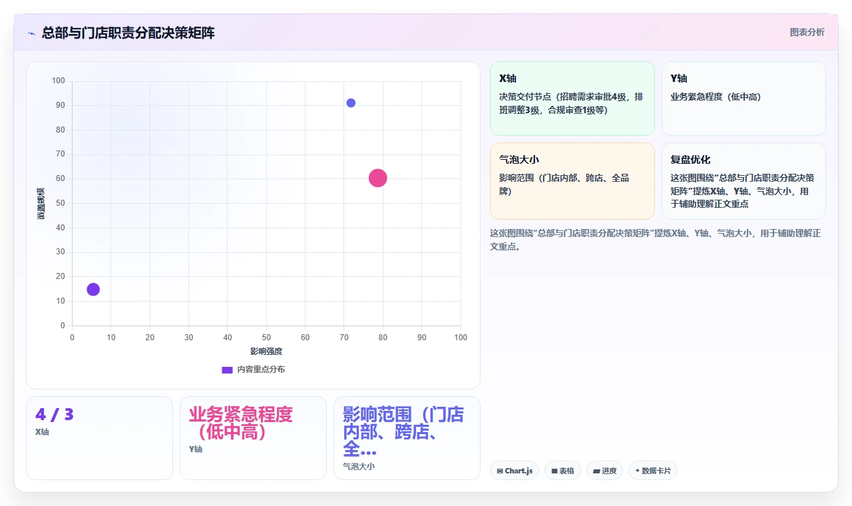Screen dimensions: 852x506
Task: Open the X轴 info card
Action: click(x=572, y=99)
